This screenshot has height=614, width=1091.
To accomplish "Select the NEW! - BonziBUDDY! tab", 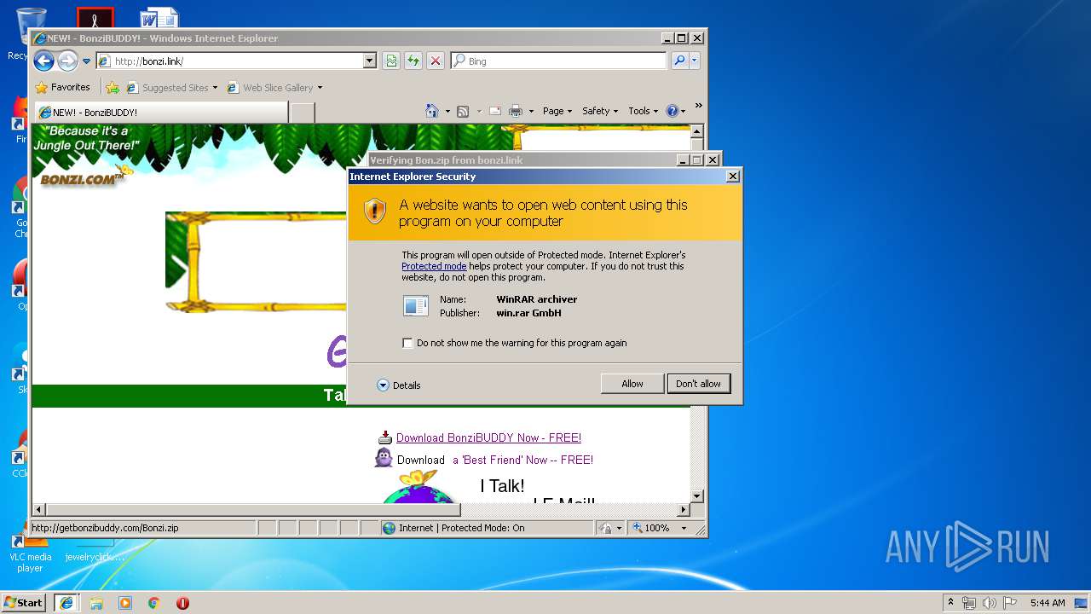I will tap(161, 112).
